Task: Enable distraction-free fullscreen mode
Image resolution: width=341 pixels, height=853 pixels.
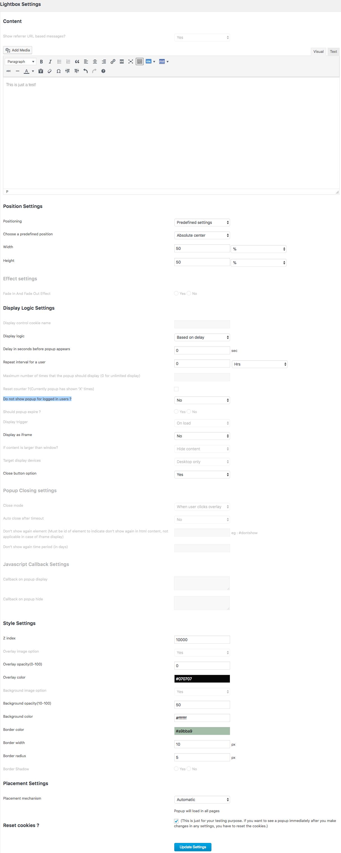Action: tap(131, 61)
